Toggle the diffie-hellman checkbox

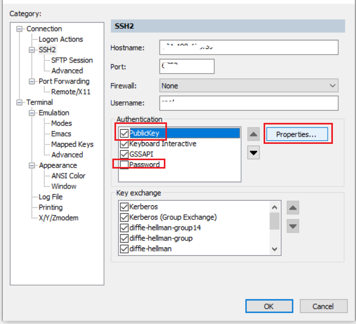(124, 249)
